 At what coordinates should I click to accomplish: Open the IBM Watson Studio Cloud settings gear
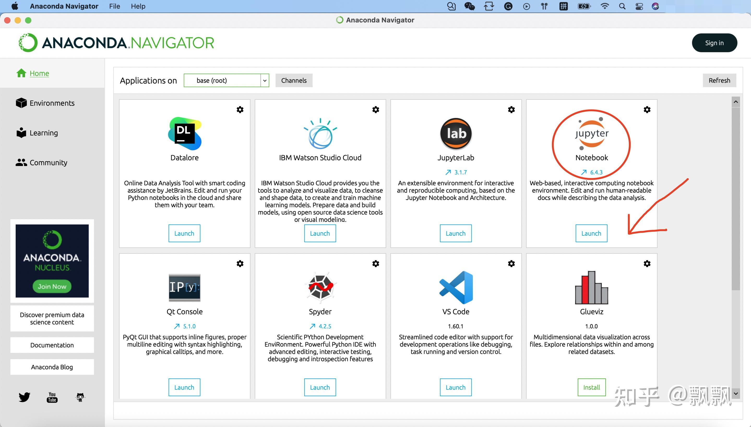point(375,110)
